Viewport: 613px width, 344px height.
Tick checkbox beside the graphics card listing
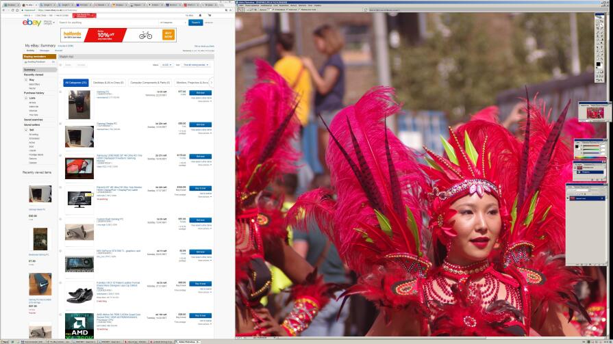[x=60, y=251]
